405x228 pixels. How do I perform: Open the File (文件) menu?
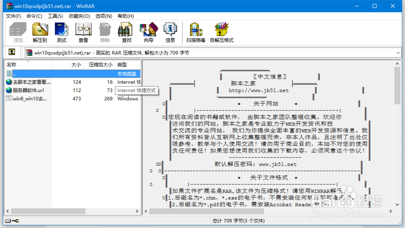click(13, 16)
